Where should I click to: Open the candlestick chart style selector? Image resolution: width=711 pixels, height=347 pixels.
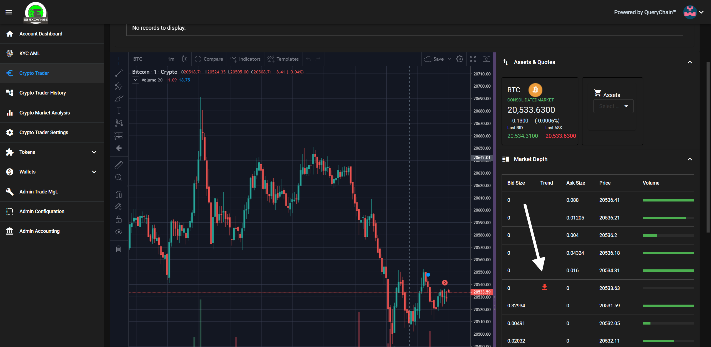tap(185, 59)
